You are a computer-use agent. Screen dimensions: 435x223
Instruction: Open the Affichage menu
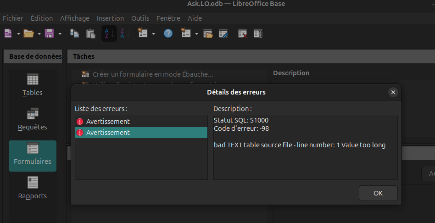74,18
